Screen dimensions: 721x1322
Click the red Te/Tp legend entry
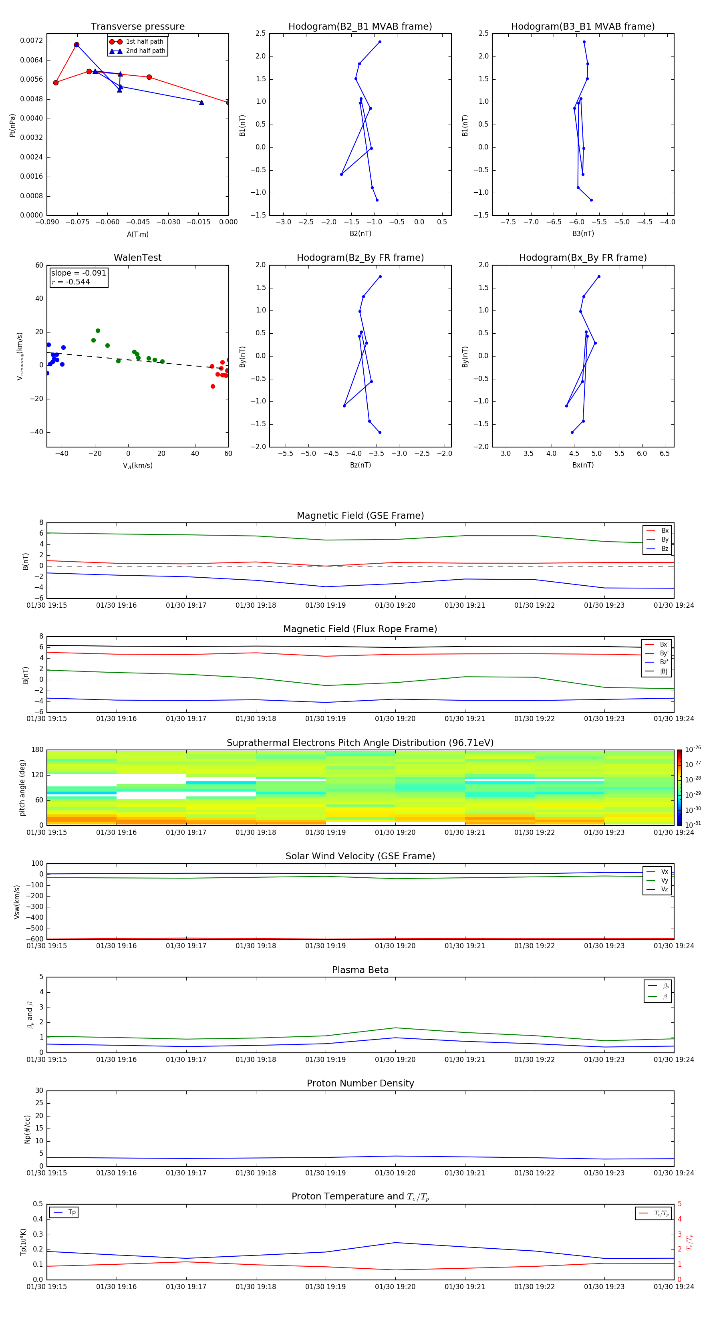click(654, 1213)
